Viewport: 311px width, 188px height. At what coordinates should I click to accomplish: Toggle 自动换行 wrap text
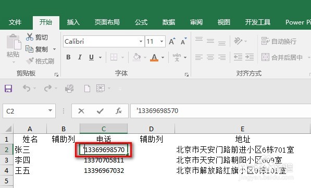[279, 41]
